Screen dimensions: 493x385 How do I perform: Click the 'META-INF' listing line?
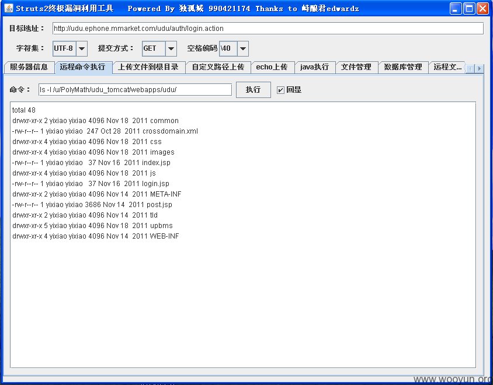click(97, 194)
